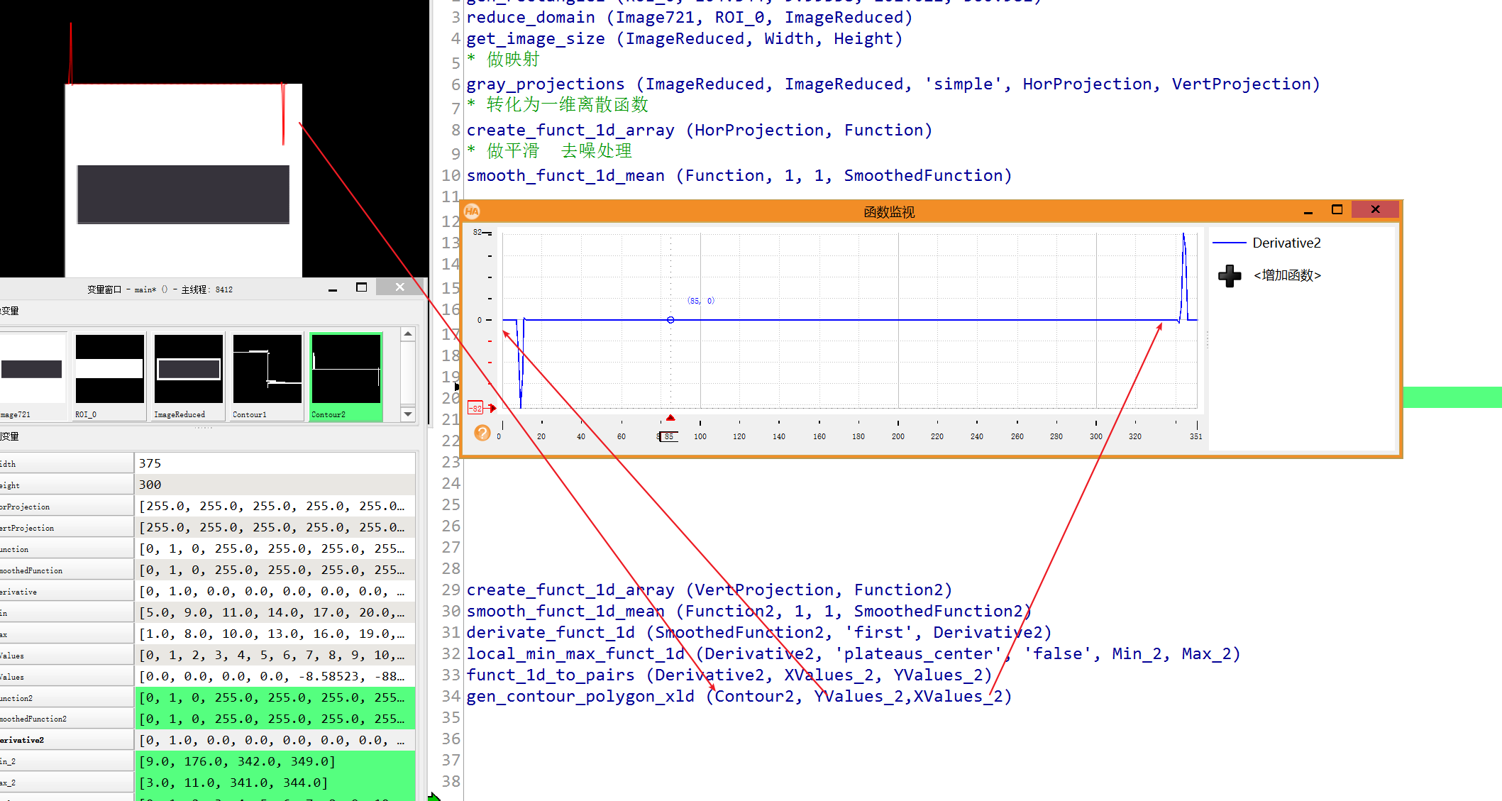Click the orange help question-mark icon
The height and width of the screenshot is (801, 1502).
pos(482,433)
